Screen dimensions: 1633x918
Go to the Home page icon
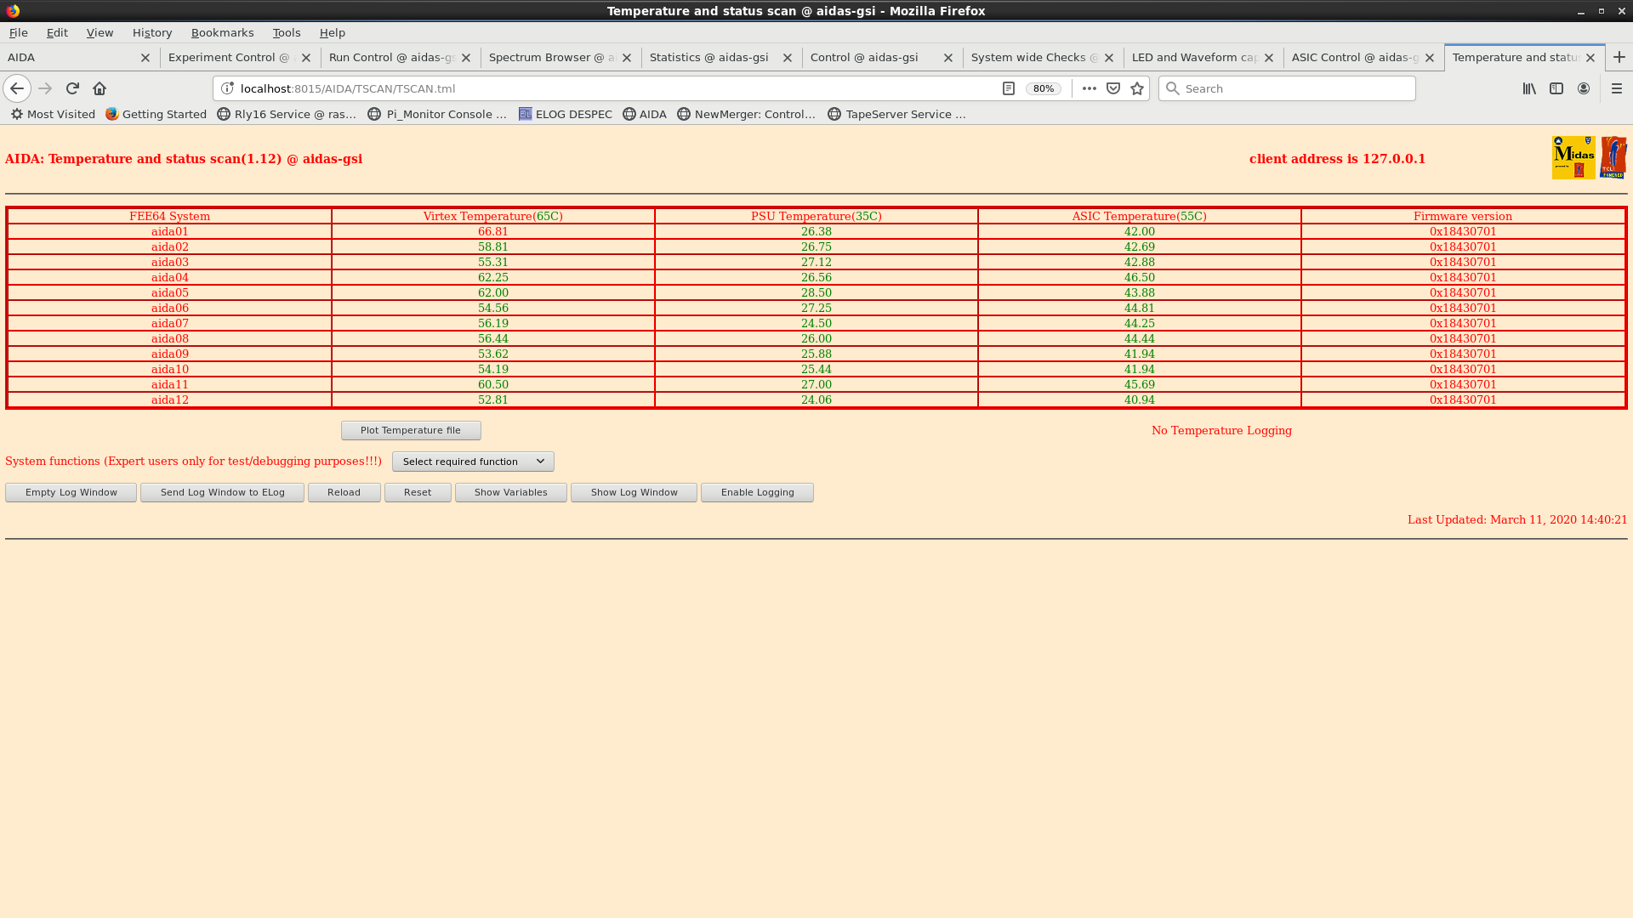100,88
